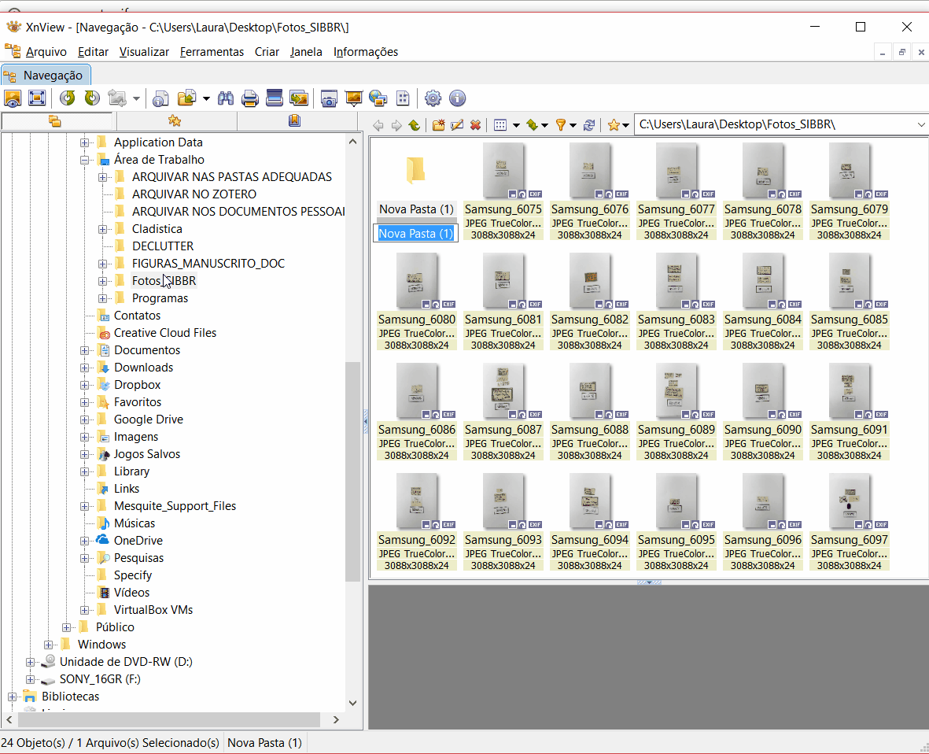929x754 pixels.
Task: Switch to the favorites star panel tab
Action: click(x=175, y=121)
